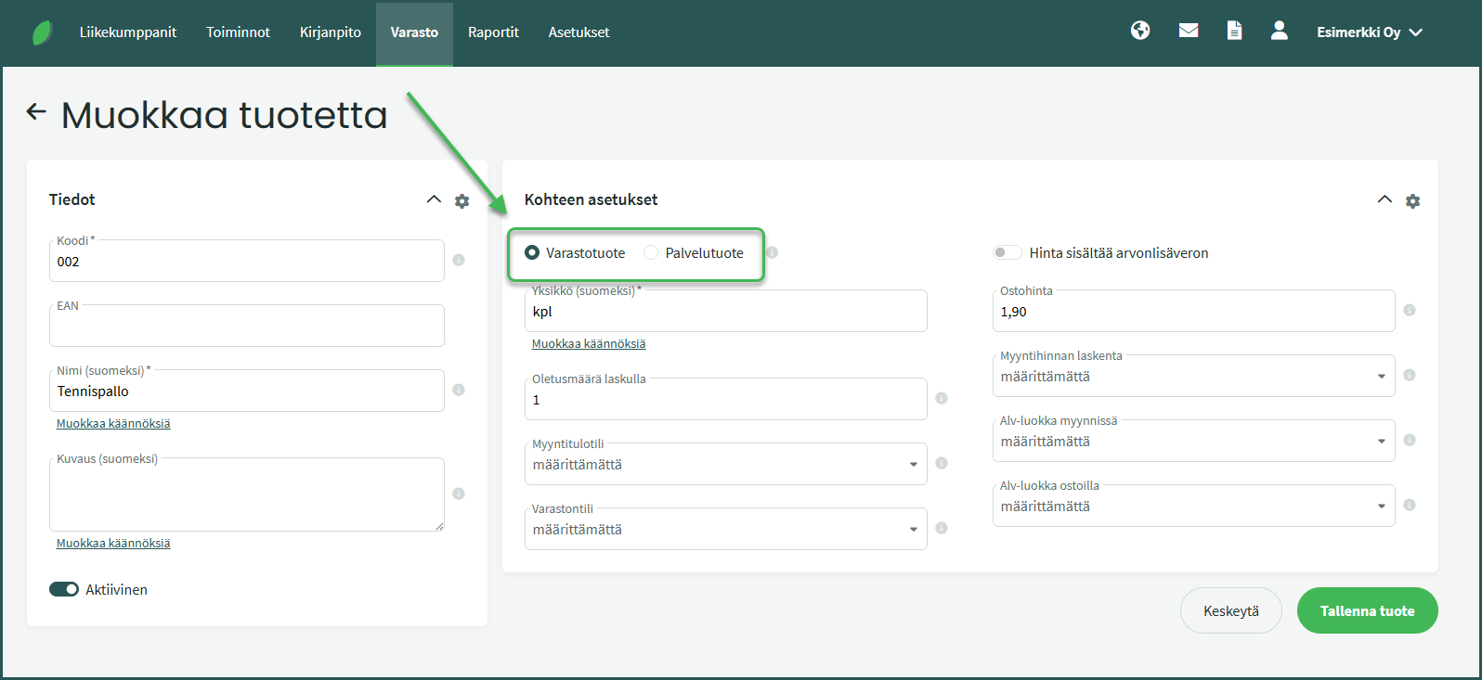
Task: Expand the Alv-luokka myynnissä dropdown
Action: tap(1192, 442)
